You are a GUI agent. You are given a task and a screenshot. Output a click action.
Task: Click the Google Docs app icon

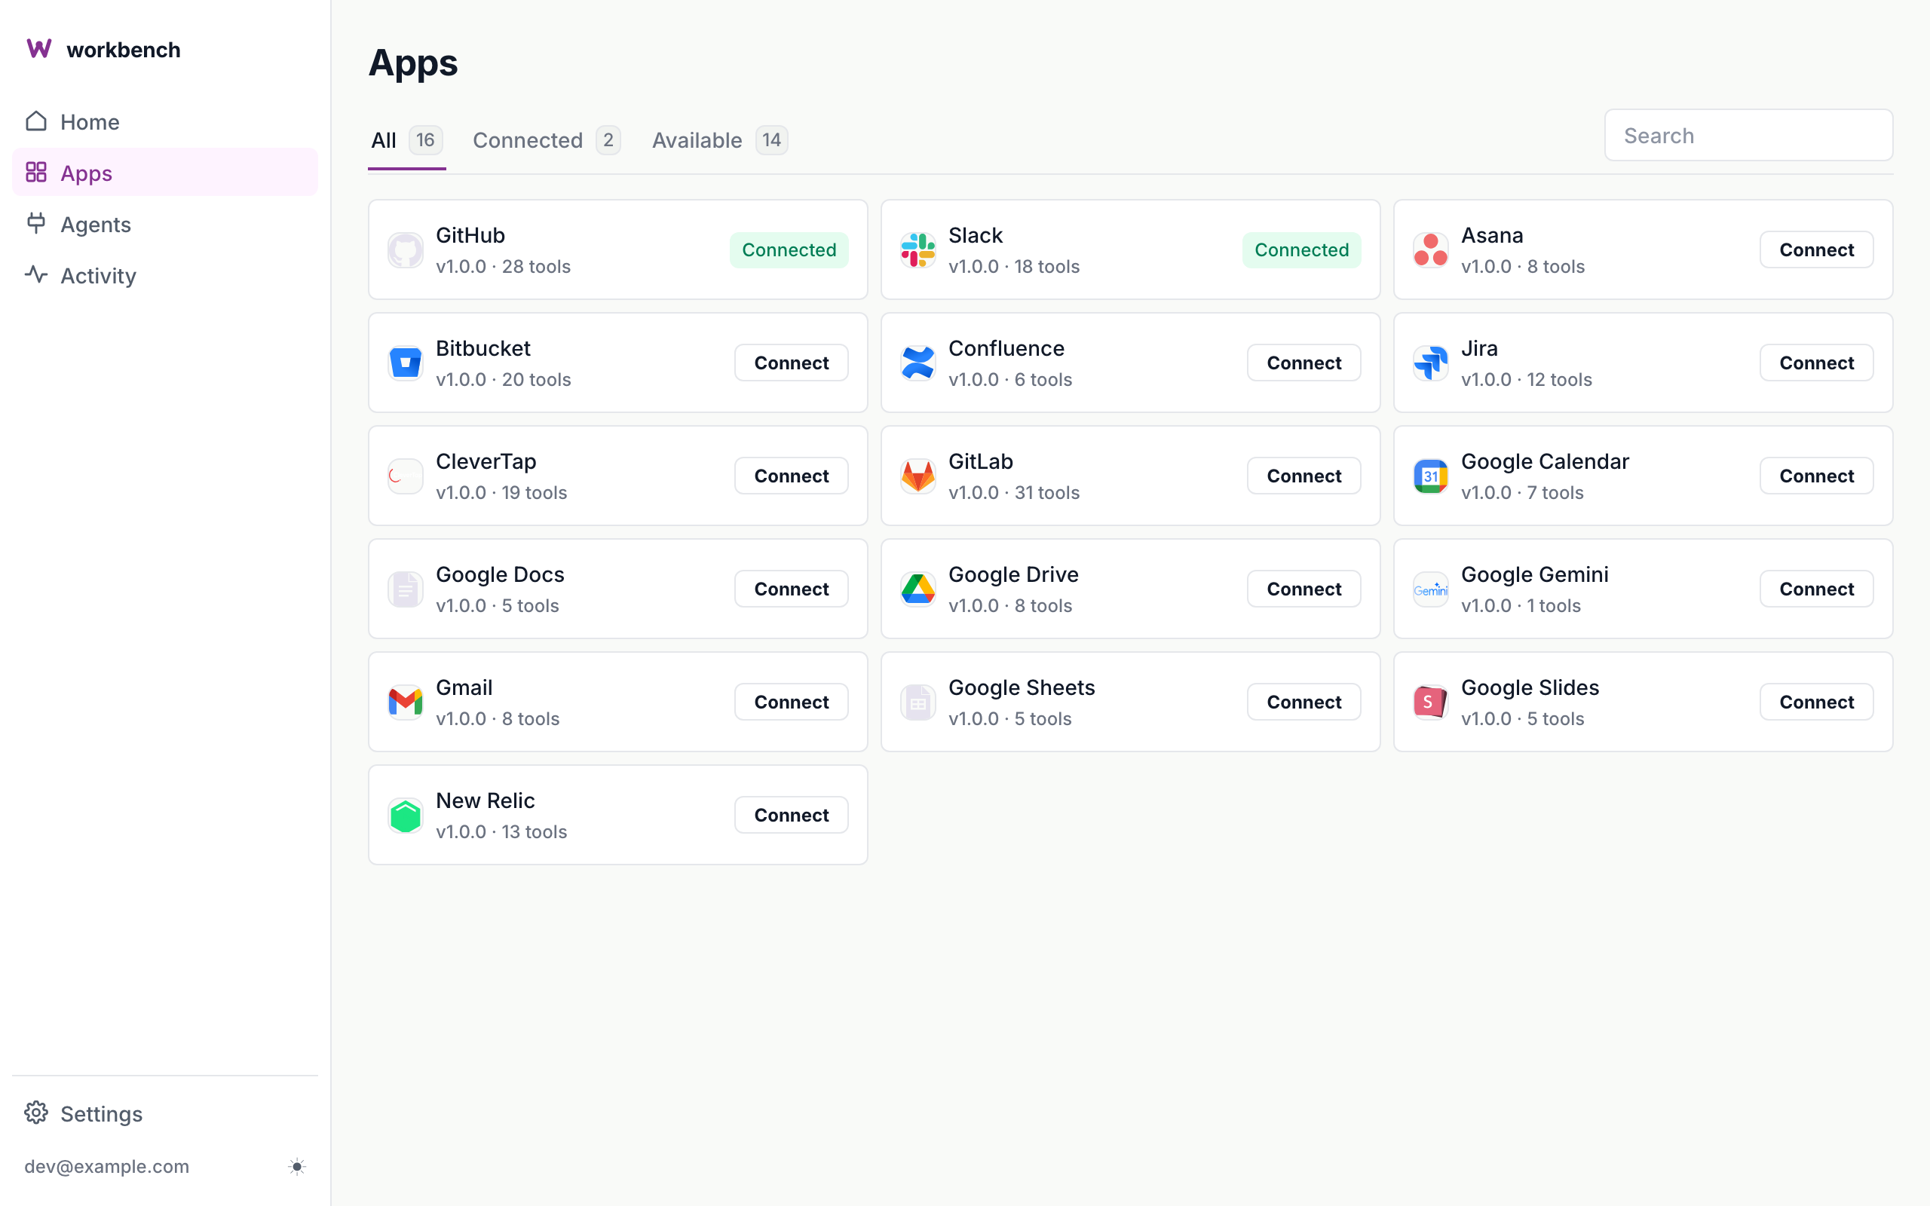pos(405,589)
